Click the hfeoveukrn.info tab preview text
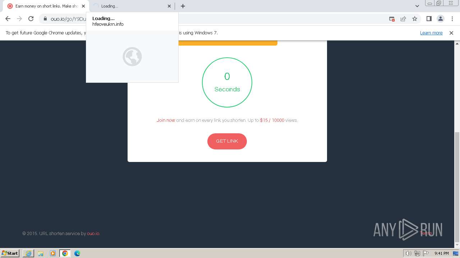 pyautogui.click(x=108, y=24)
